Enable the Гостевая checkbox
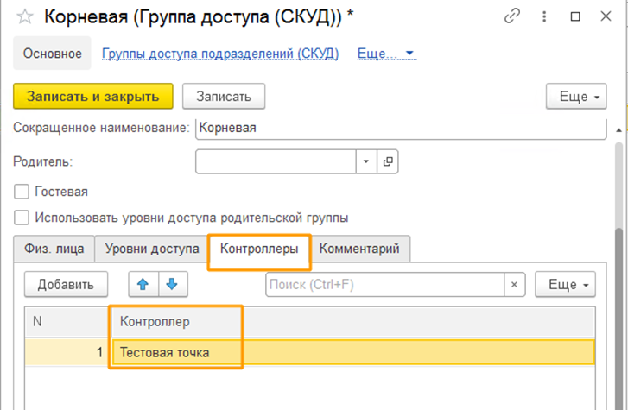The height and width of the screenshot is (410, 628). click(x=22, y=192)
